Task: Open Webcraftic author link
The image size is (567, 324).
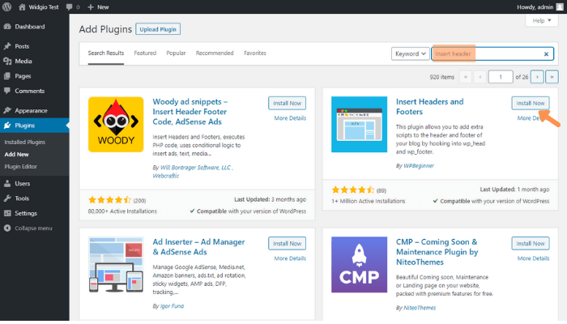Action: click(165, 176)
